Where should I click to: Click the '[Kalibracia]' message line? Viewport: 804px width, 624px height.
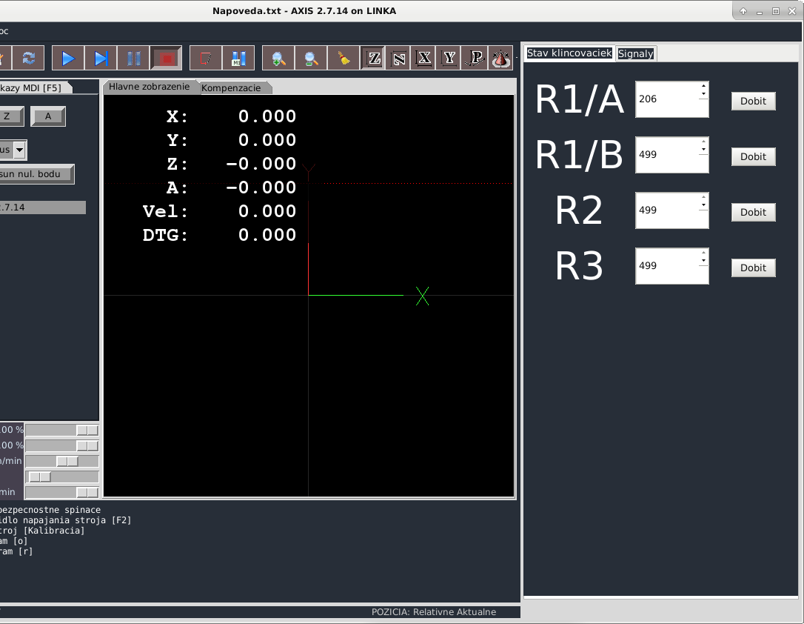coord(42,531)
